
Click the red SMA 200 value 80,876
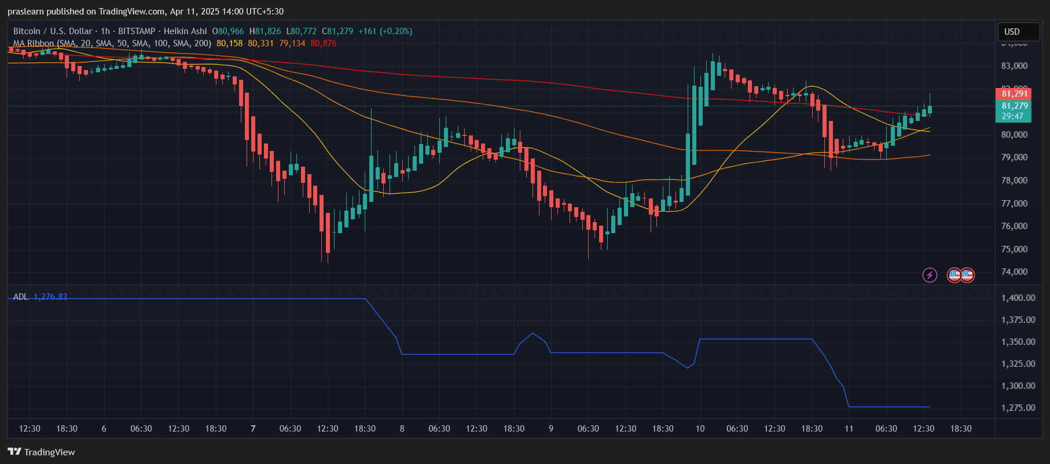coord(323,43)
